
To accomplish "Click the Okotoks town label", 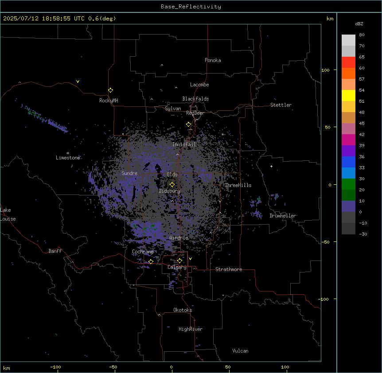I will 183,310.
